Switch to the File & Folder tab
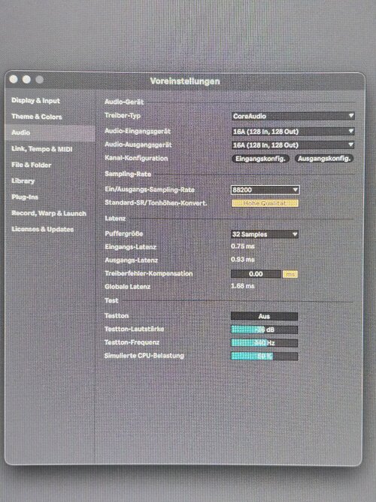Image resolution: width=376 pixels, height=502 pixels. (x=32, y=165)
